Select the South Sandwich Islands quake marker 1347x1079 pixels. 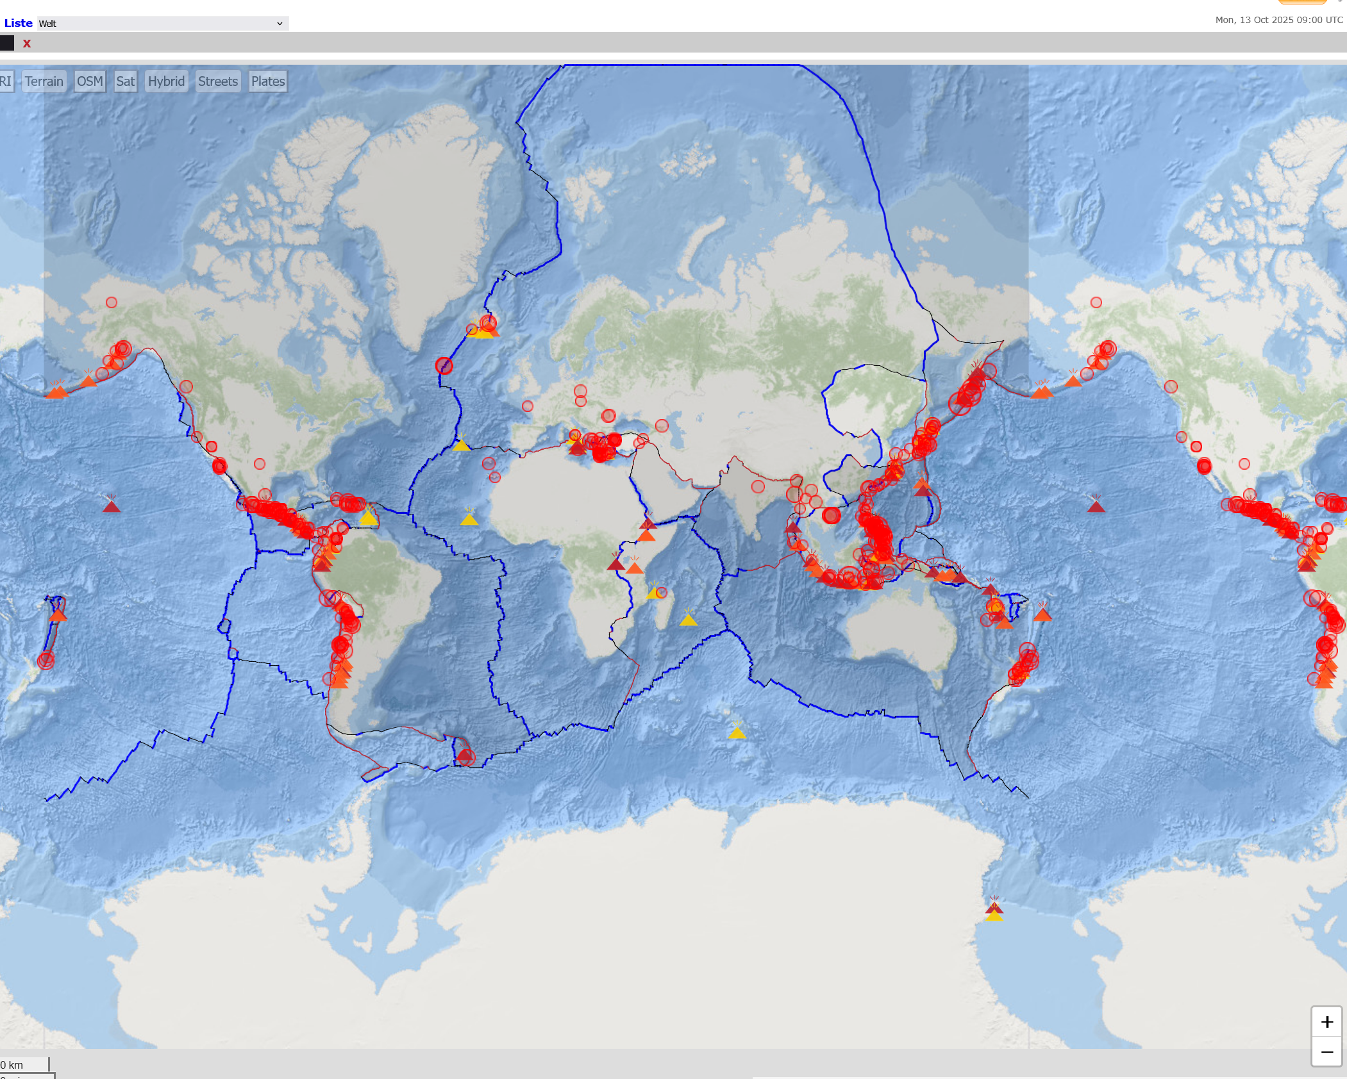(465, 757)
